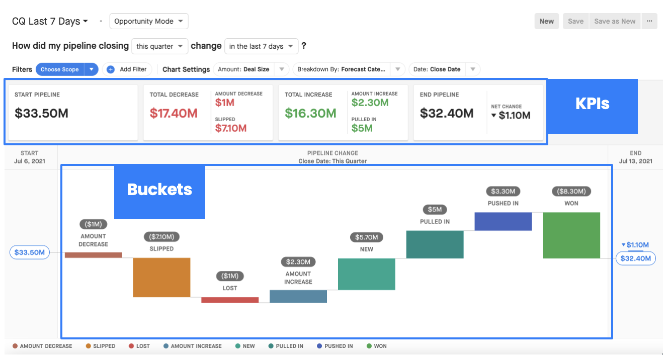Expand the Breakdown By: Forecast Category setting
This screenshot has height=357, width=669.
[x=349, y=69]
